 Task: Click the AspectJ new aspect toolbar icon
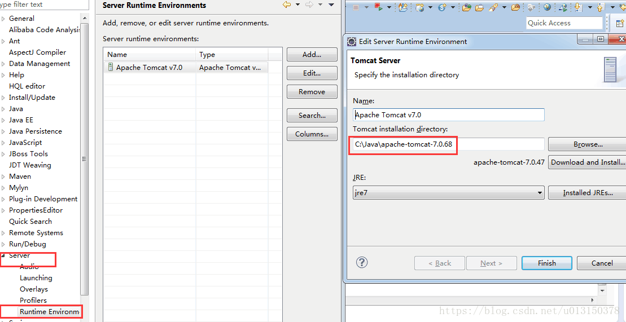point(403,7)
